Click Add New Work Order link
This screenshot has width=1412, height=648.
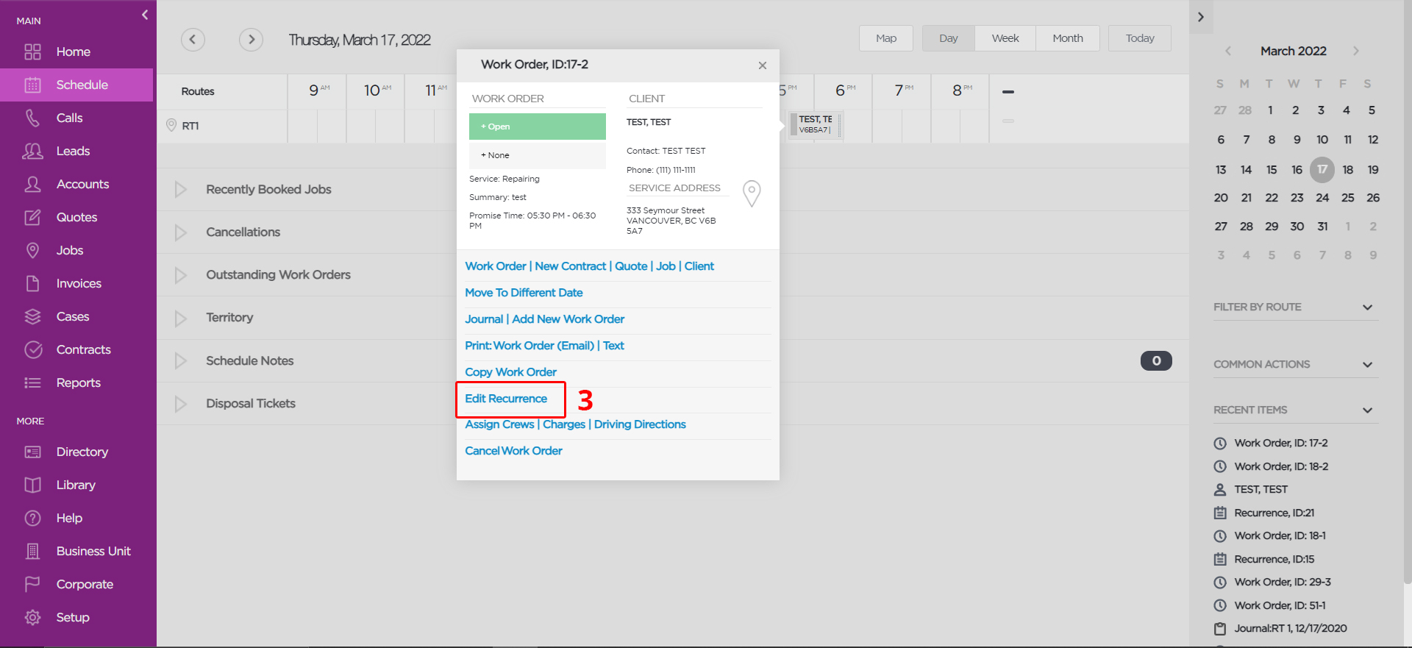pyautogui.click(x=568, y=319)
